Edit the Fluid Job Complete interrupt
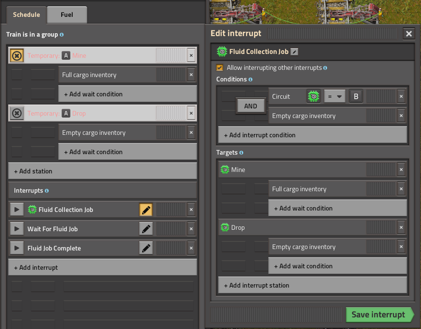Screen dimensions: 421x329 coord(146,248)
